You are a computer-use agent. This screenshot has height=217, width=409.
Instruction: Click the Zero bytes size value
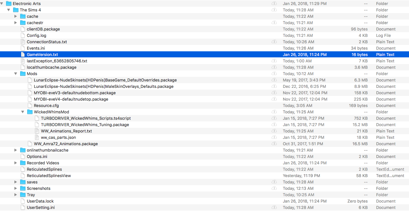(358, 201)
